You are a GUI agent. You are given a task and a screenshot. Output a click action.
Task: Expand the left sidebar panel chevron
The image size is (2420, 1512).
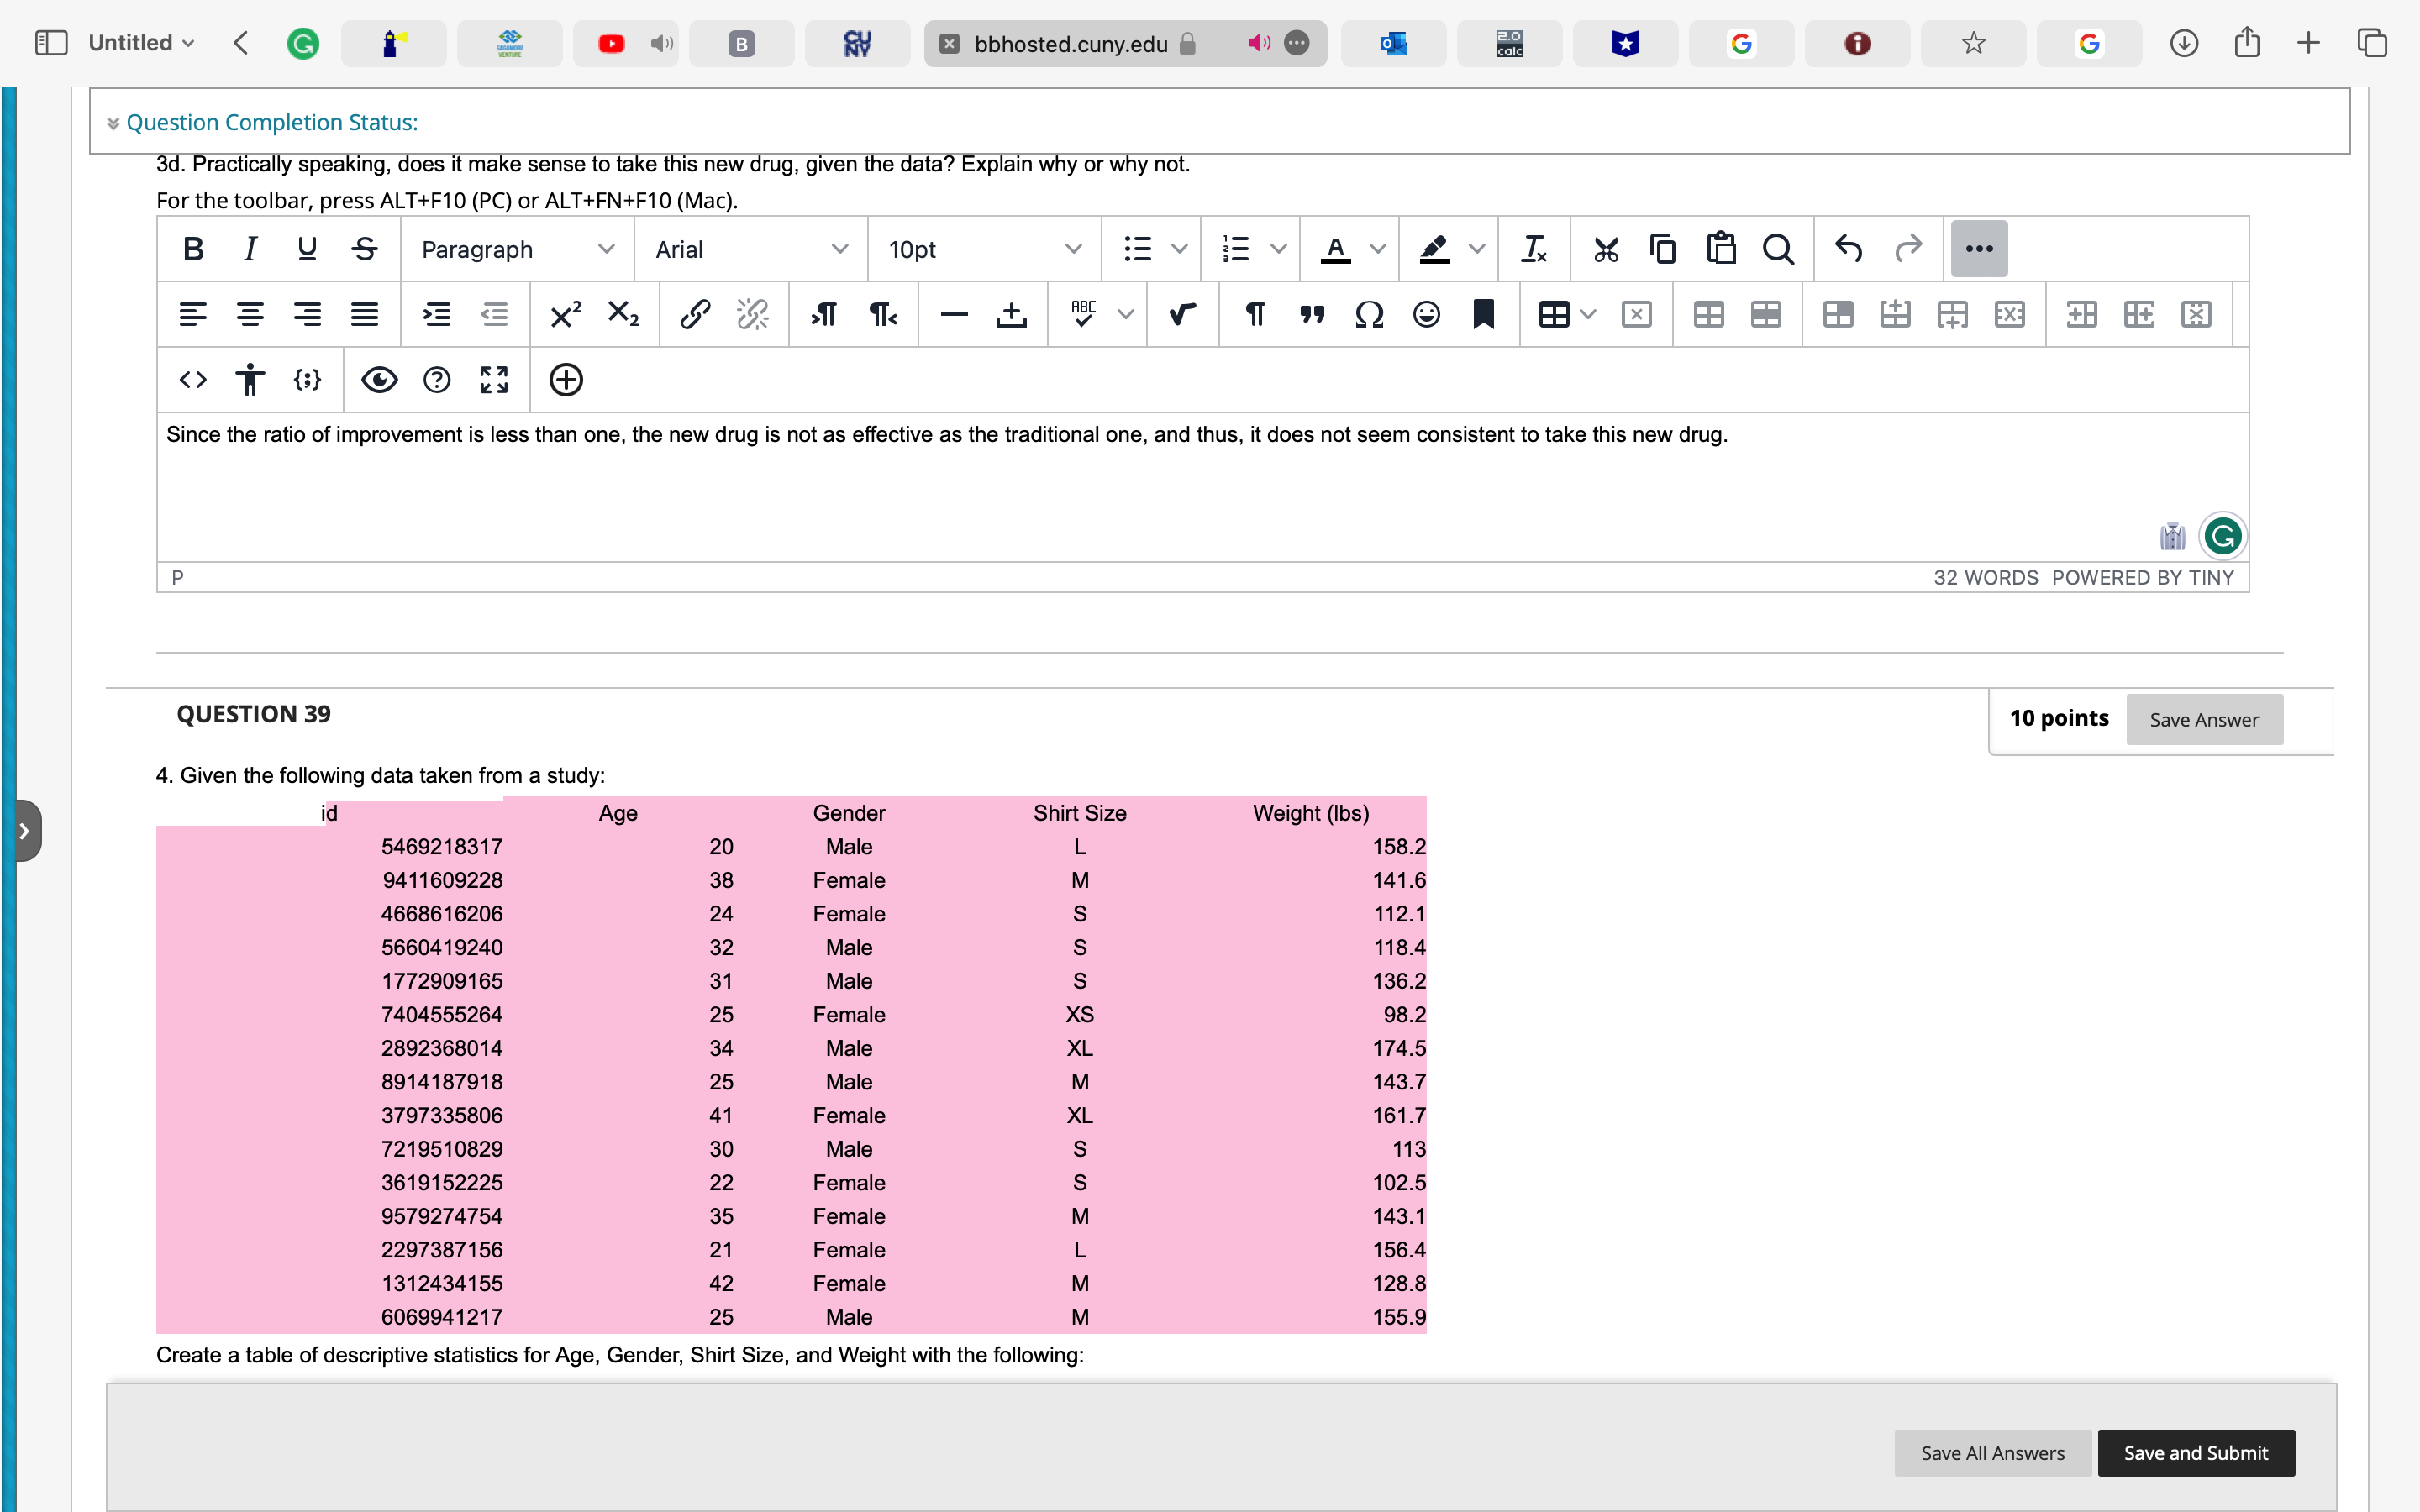tap(25, 829)
